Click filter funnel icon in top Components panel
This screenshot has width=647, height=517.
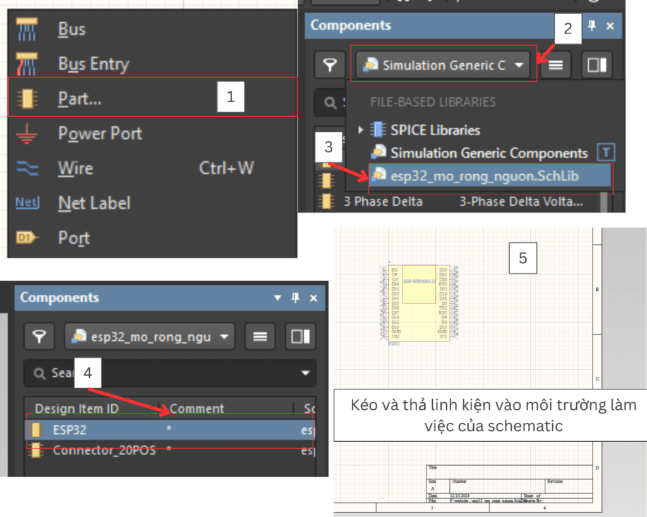pyautogui.click(x=330, y=65)
